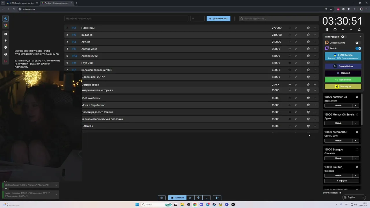Select the compact view tab in bottom bar

point(198,198)
